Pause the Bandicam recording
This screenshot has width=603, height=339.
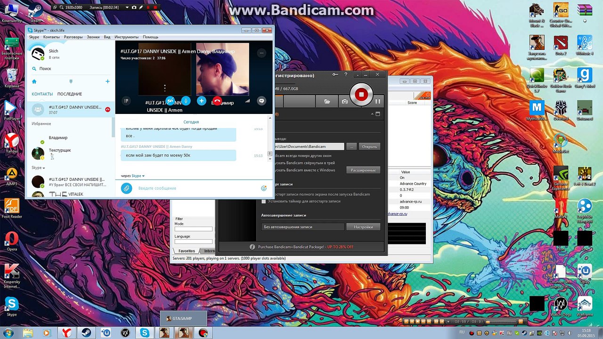377,101
